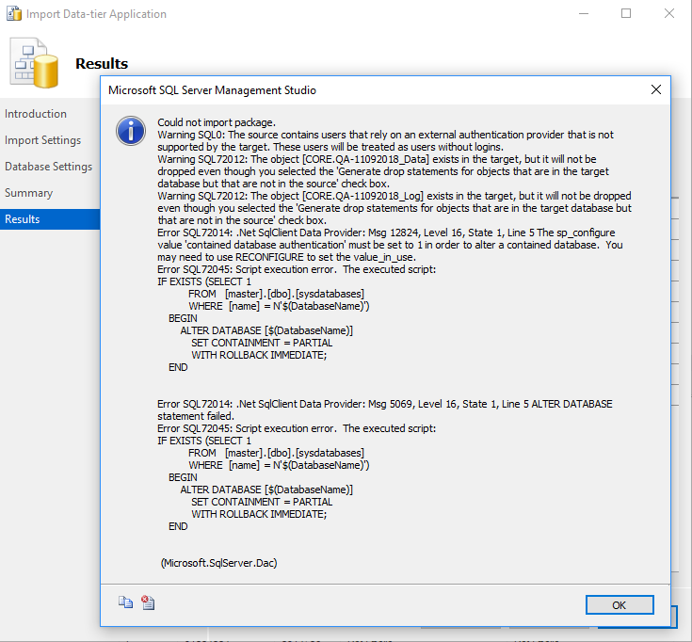Open the Summary step

tap(28, 193)
